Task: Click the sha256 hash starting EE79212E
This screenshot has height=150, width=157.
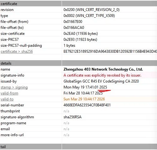Action: (x=110, y=51)
